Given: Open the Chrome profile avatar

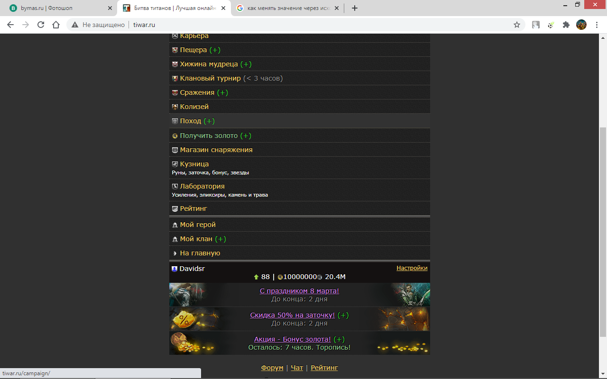Looking at the screenshot, I should click(581, 25).
